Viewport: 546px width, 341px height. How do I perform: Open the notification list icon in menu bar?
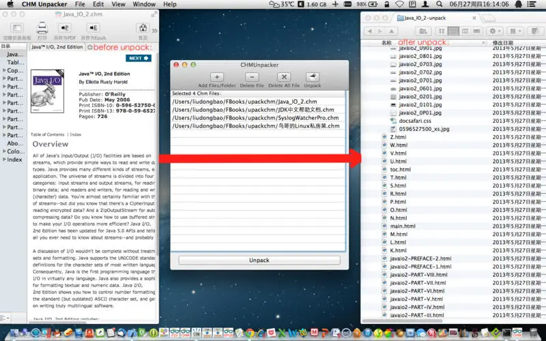point(532,4)
